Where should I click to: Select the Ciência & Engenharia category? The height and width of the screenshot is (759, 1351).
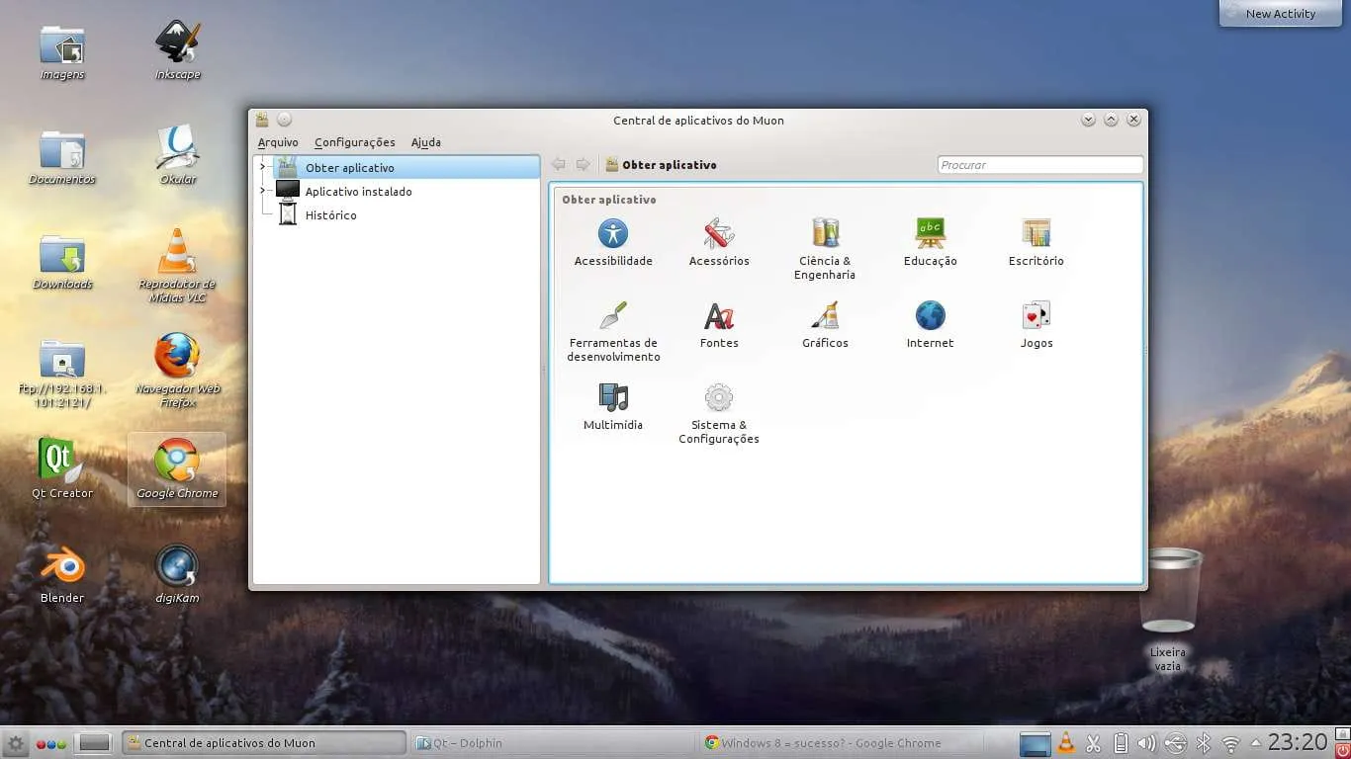point(825,235)
